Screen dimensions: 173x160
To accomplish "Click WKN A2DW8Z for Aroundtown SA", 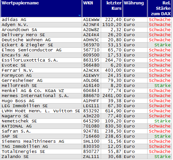I will pos(91,30).
